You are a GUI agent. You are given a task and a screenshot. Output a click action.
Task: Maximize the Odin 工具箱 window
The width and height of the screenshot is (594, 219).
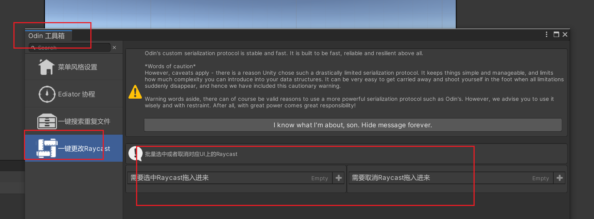click(556, 34)
